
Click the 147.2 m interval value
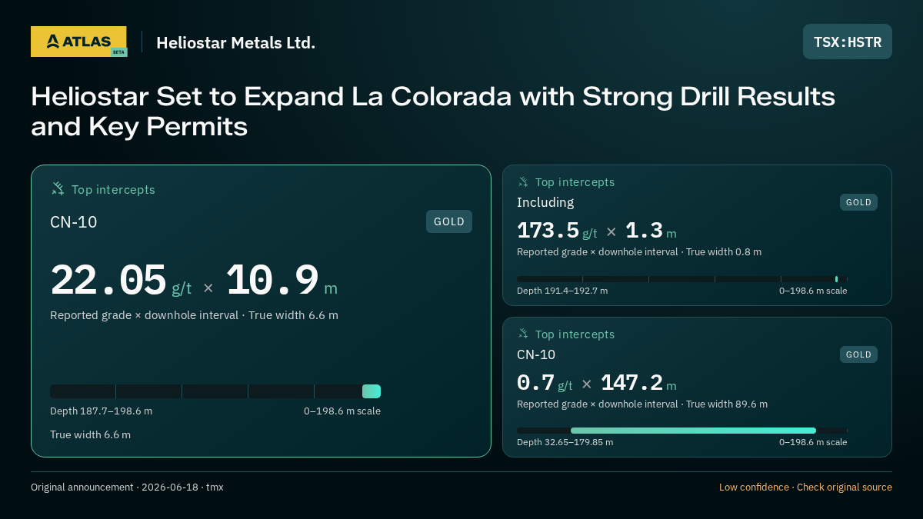pos(638,383)
